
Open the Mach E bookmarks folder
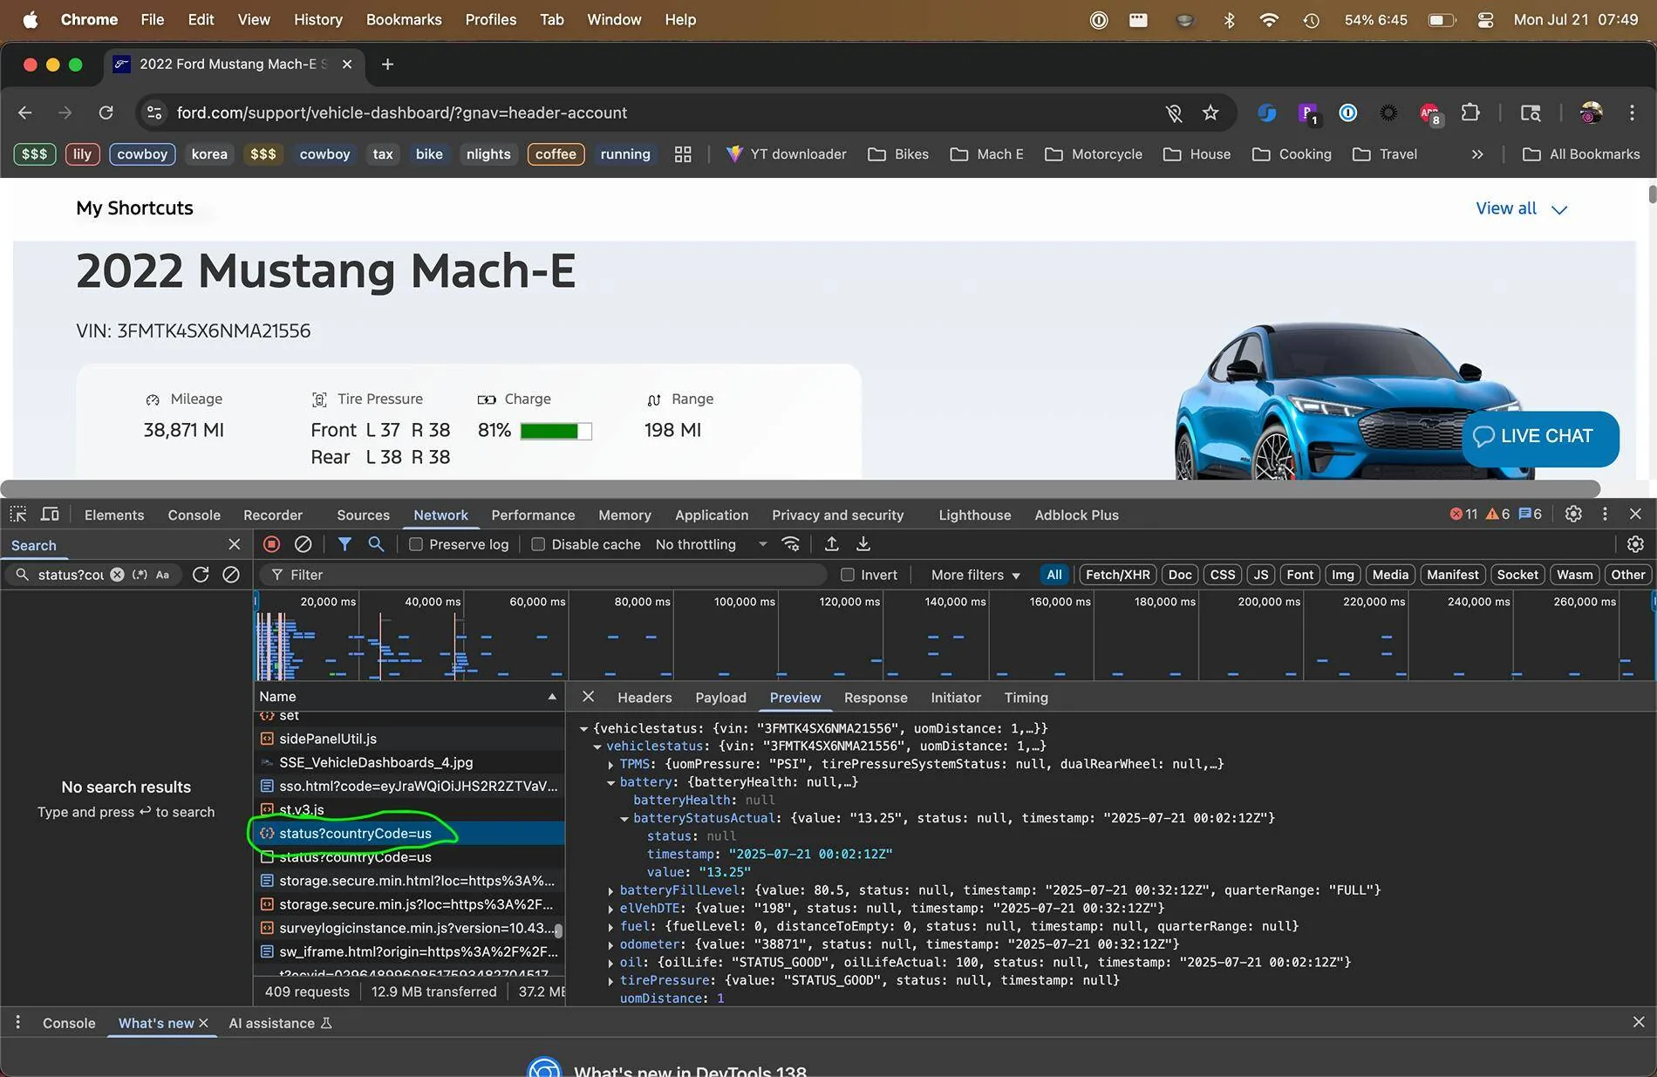point(986,154)
